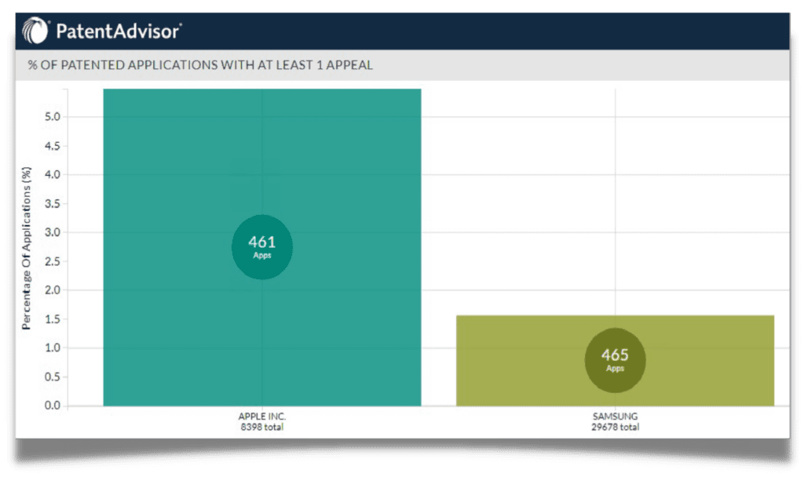This screenshot has height=477, width=804.
Task: Click the 4.5 y-axis tick label
Action: pos(53,146)
